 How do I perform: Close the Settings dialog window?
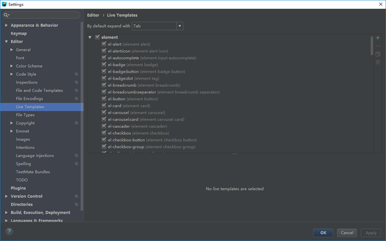click(x=380, y=4)
